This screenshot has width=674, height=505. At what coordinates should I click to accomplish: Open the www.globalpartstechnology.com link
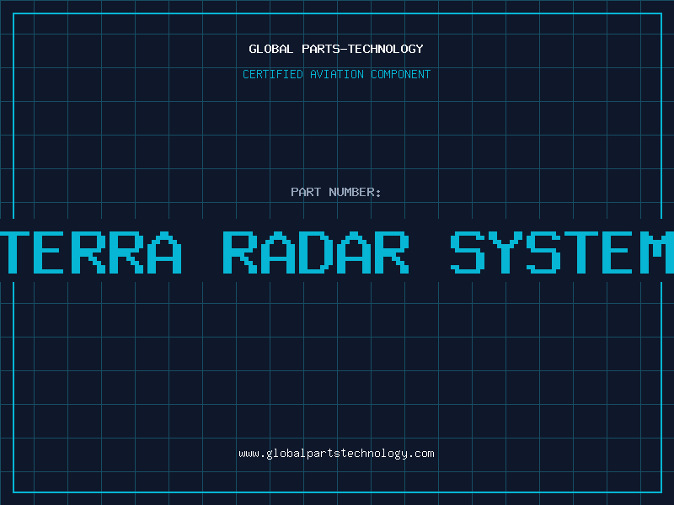pyautogui.click(x=336, y=454)
